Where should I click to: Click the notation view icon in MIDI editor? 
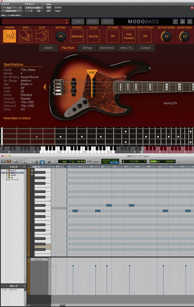[16, 162]
